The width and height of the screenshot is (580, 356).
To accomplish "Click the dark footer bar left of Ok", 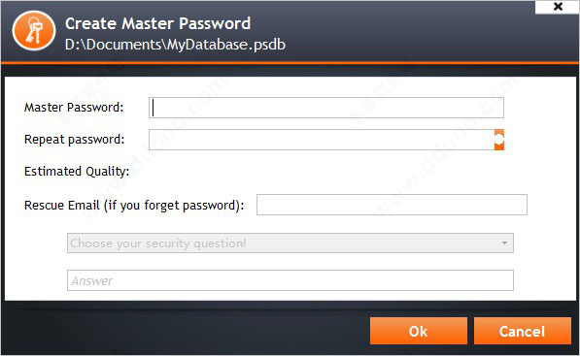I will pyautogui.click(x=185, y=331).
